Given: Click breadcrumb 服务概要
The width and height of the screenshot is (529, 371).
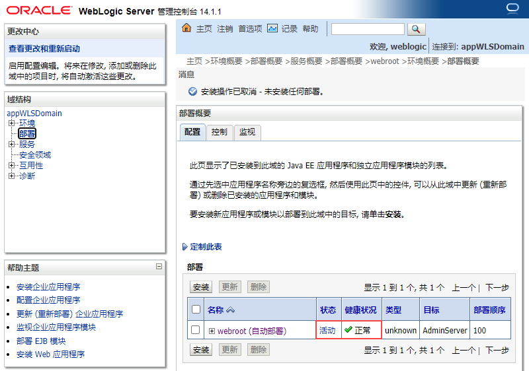Looking at the screenshot, I should (306, 61).
